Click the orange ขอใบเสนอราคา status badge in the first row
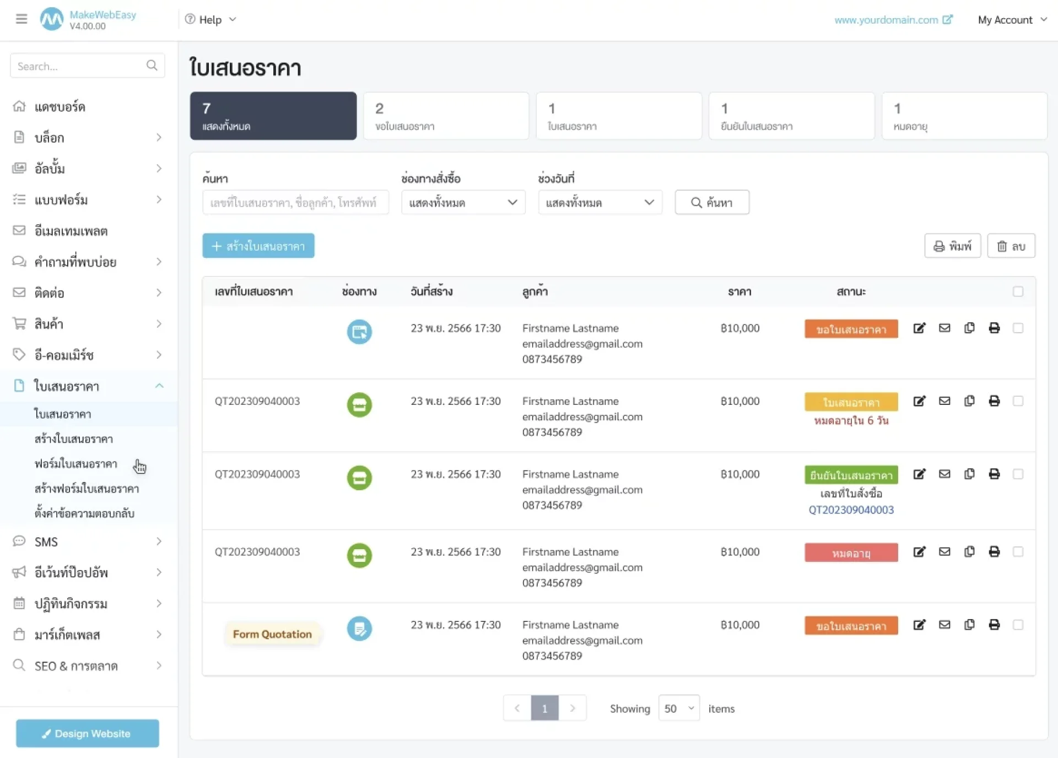The height and width of the screenshot is (758, 1058). 851,329
